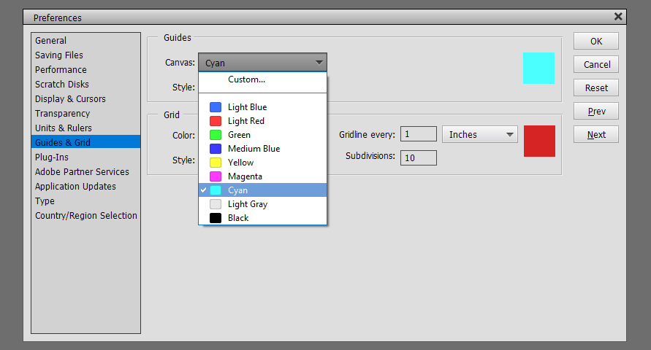Screen dimensions: 651x350
Task: Click the Gridline every input field
Action: coord(419,134)
